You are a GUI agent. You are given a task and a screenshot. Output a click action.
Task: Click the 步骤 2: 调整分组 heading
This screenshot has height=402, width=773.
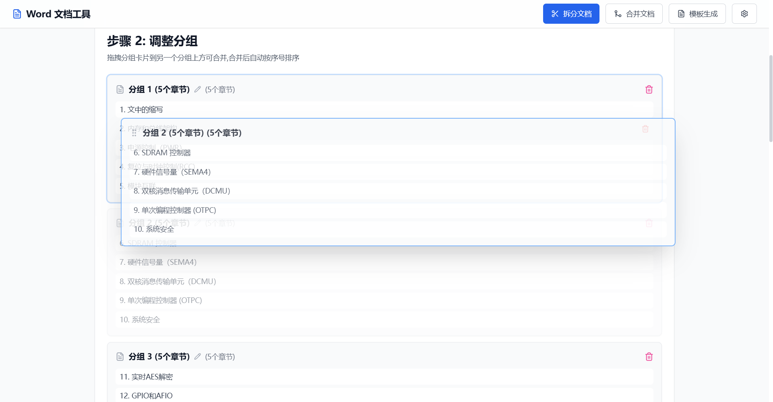click(152, 41)
